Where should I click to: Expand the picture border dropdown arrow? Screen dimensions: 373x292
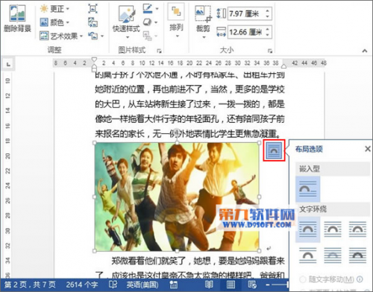tap(157, 9)
